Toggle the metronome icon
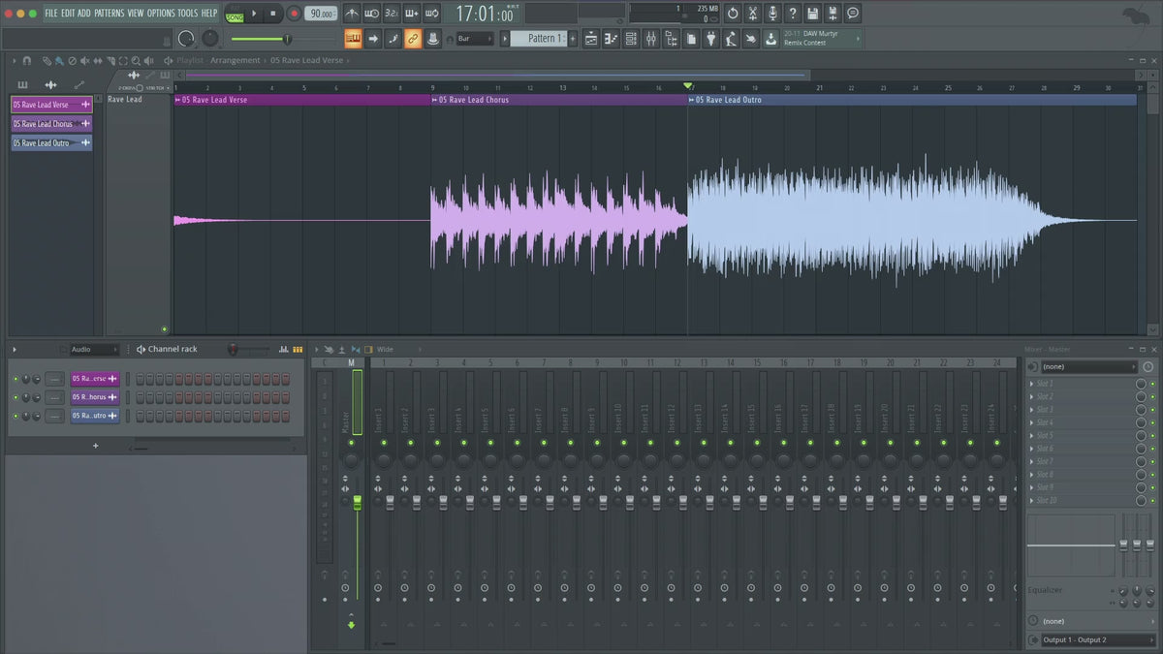1163x654 pixels. [351, 14]
